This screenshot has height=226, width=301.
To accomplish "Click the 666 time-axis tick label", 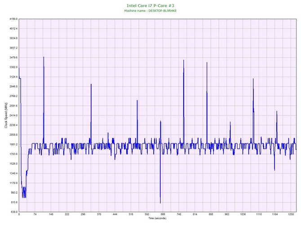I will pyautogui.click(x=163, y=214).
